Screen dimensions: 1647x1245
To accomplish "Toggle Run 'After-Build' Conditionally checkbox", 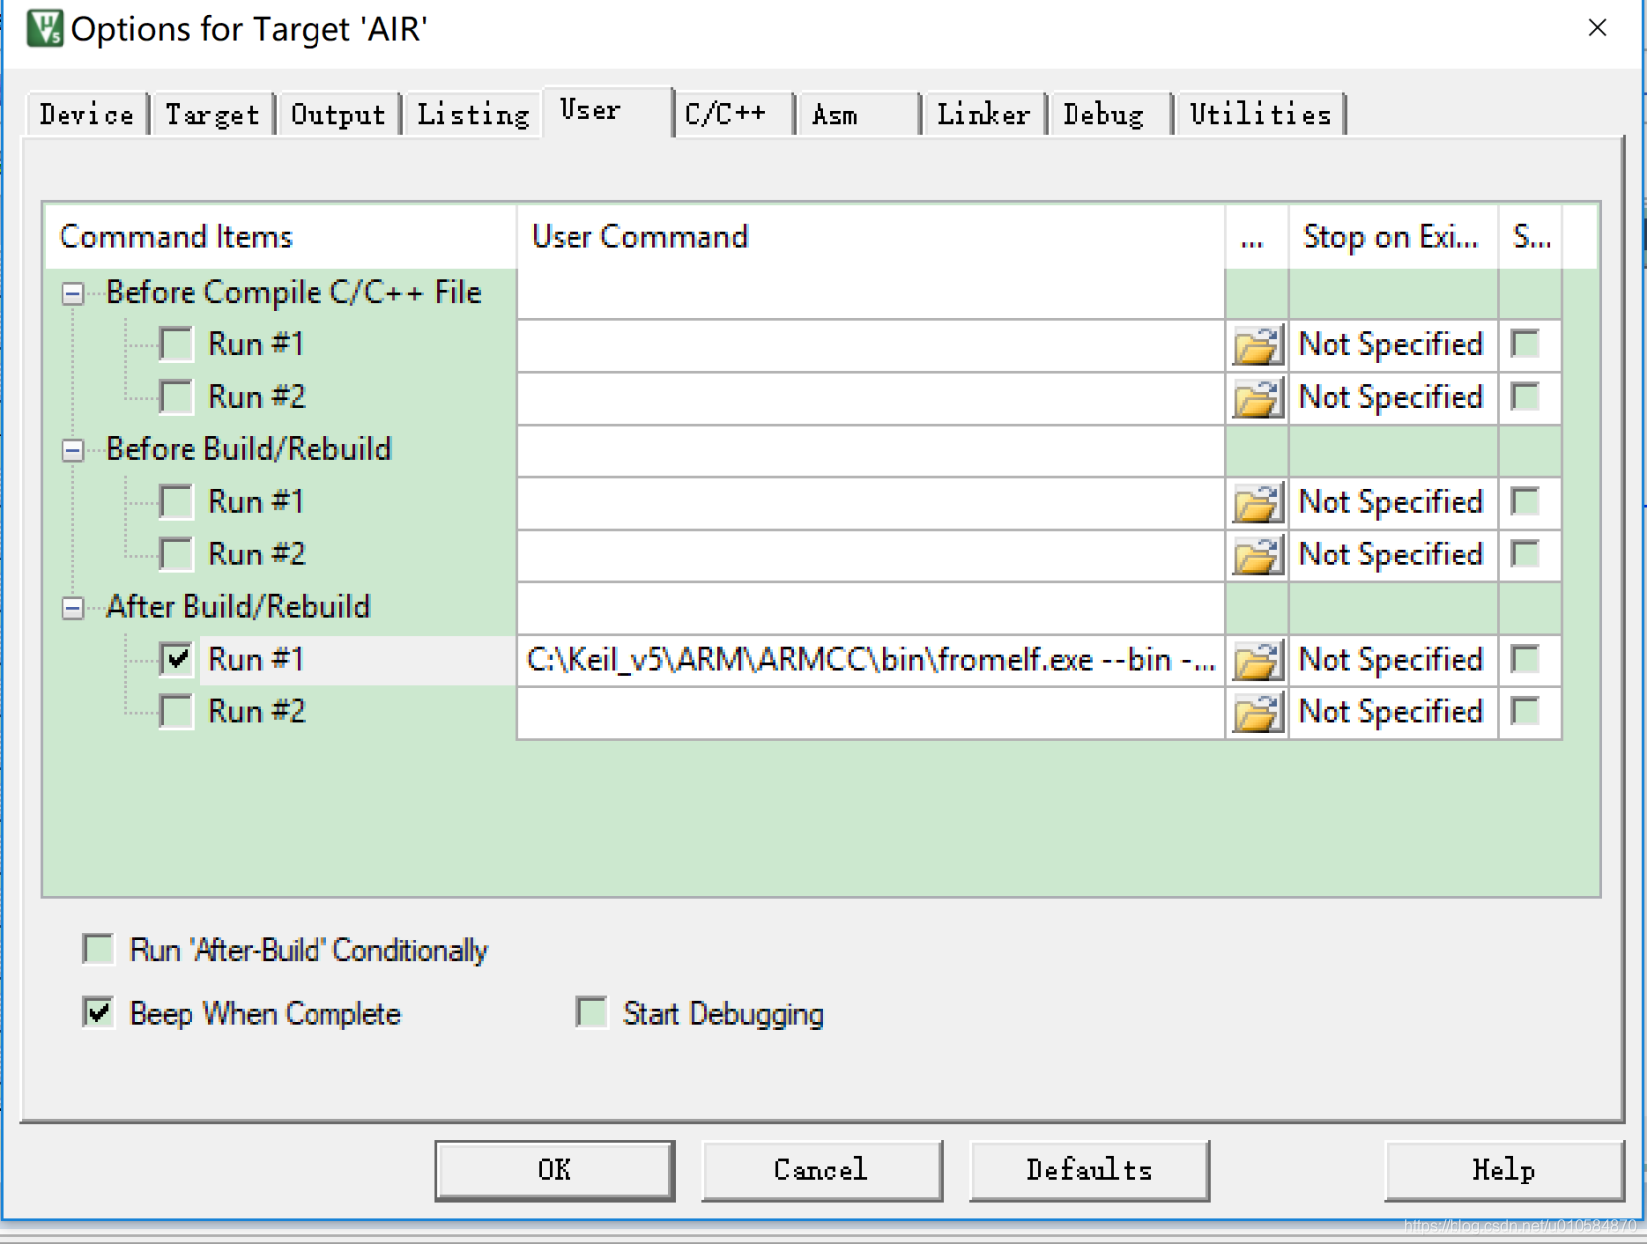I will coord(98,949).
